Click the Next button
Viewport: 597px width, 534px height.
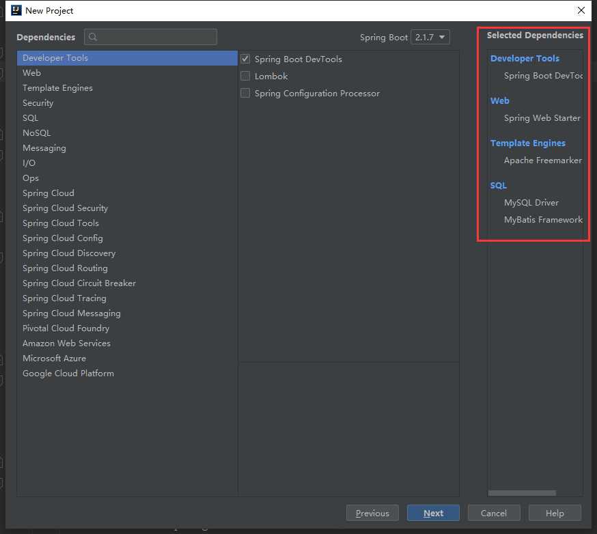click(433, 513)
